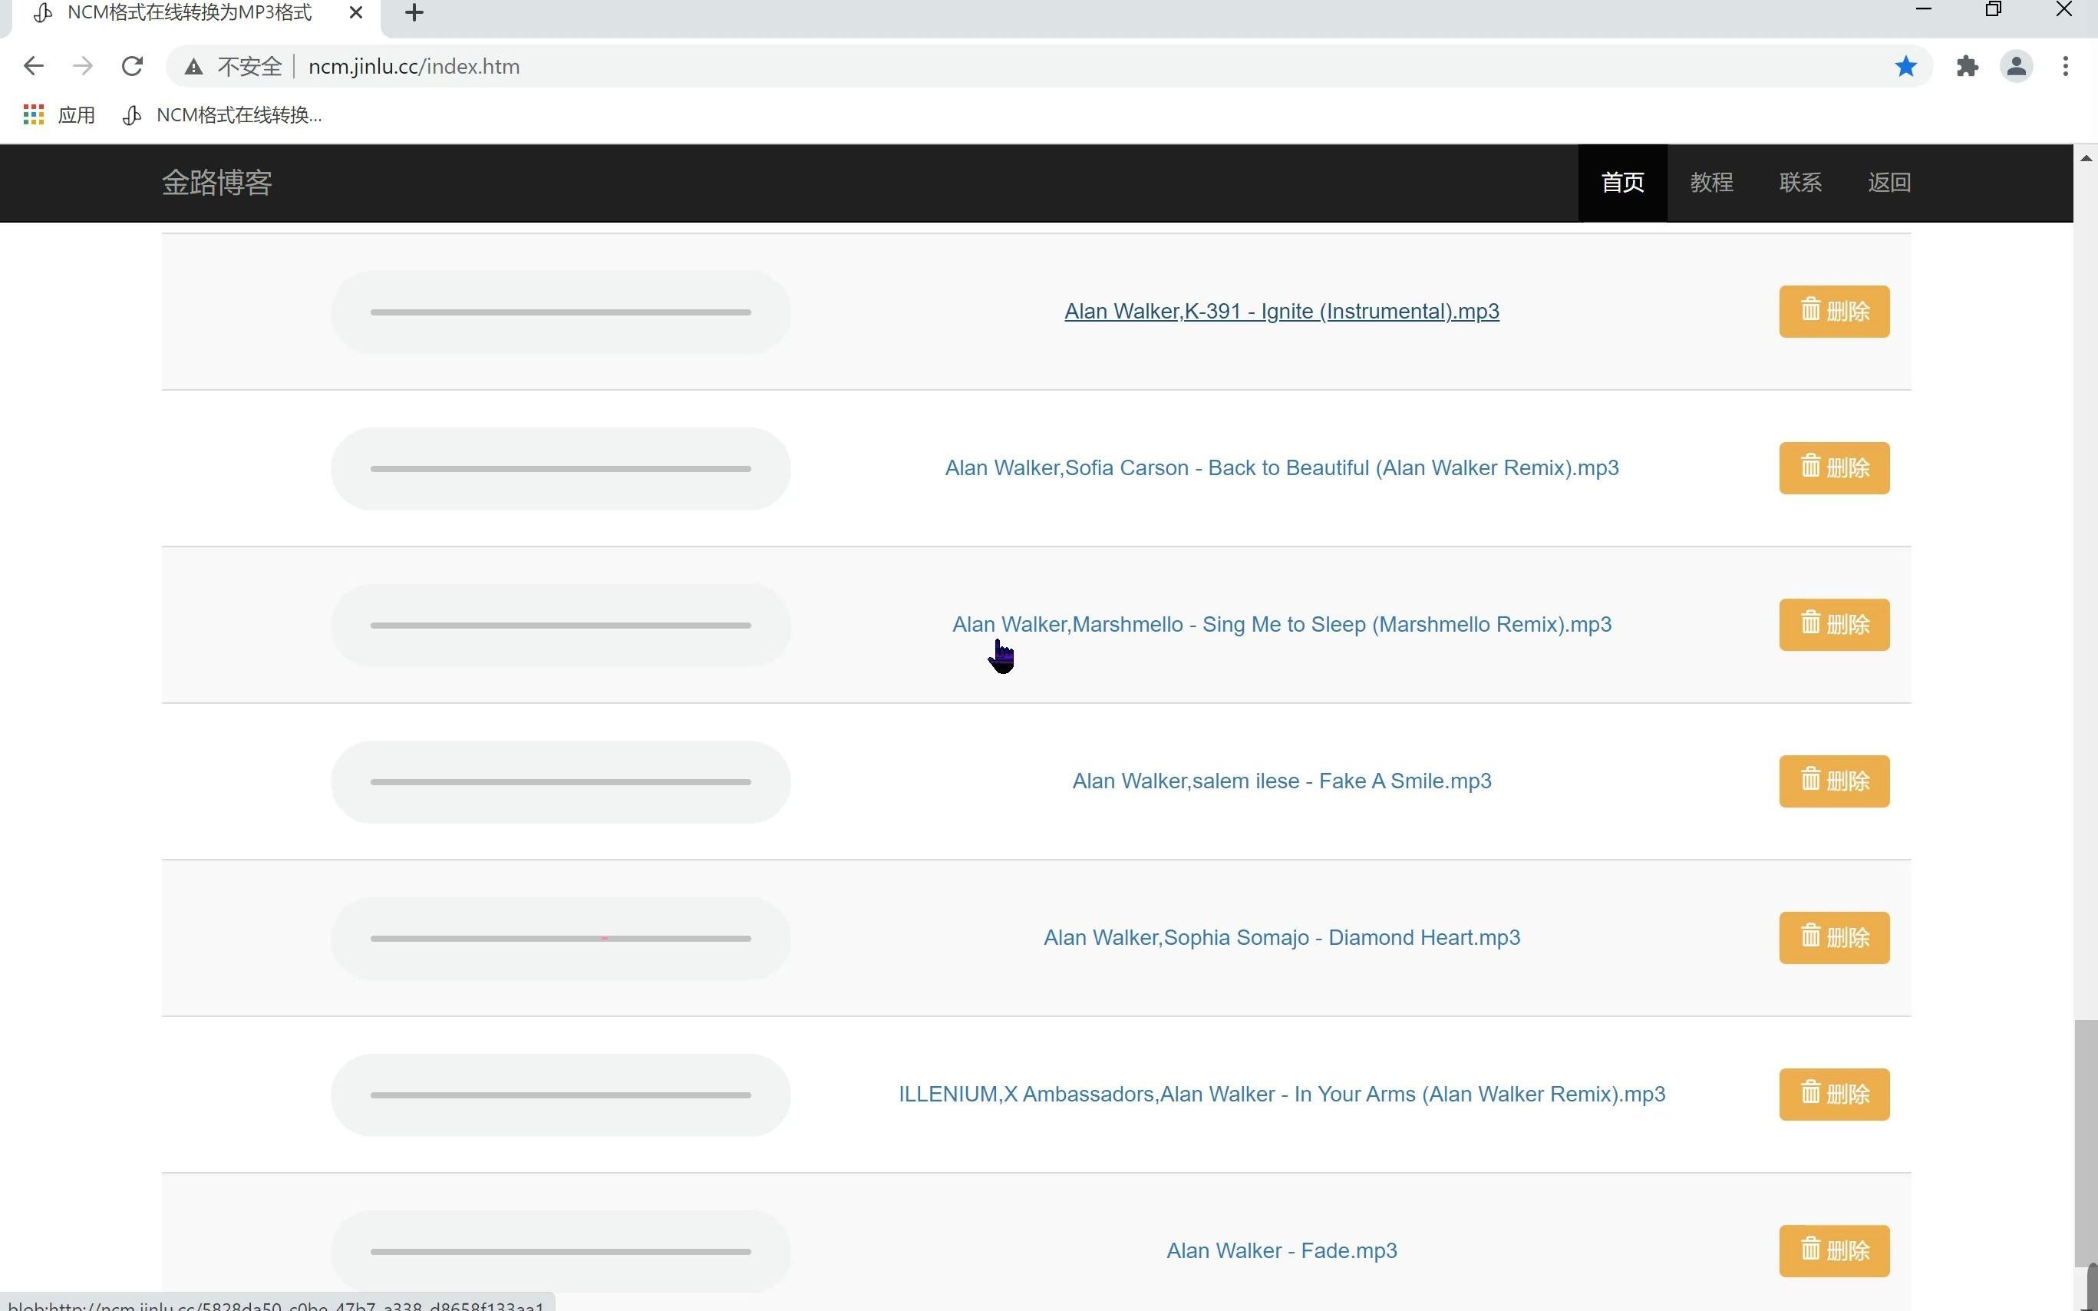Delete the Ignite (Instrumental) row
Screen dimensions: 2098x1311
[x=1835, y=312]
